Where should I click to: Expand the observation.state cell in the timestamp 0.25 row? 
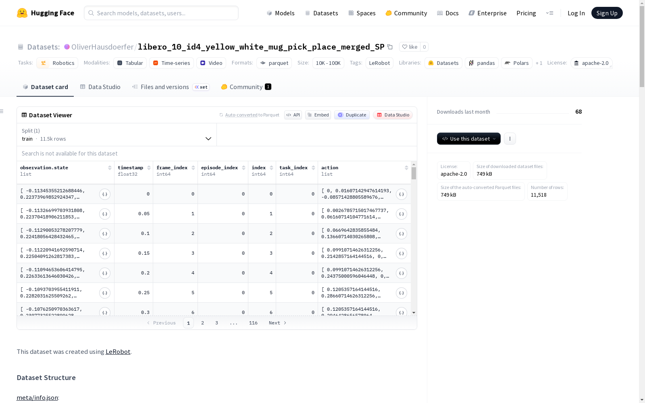click(105, 293)
